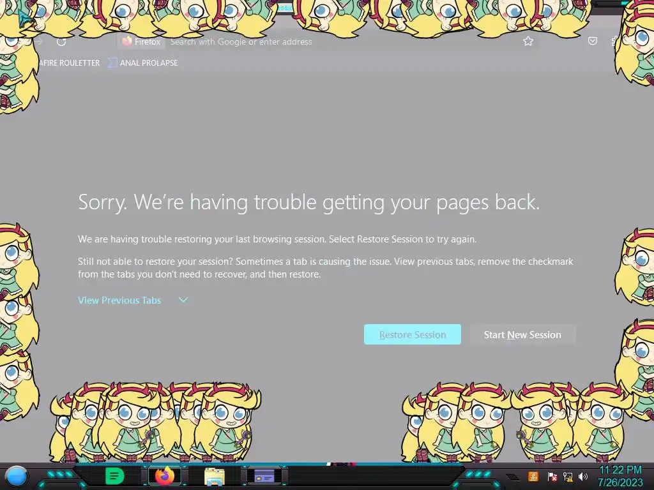
Task: Show hidden tray icons arrow
Action: pyautogui.click(x=513, y=477)
